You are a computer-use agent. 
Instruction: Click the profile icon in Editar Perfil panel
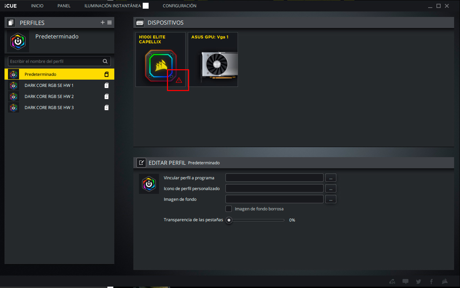149,184
